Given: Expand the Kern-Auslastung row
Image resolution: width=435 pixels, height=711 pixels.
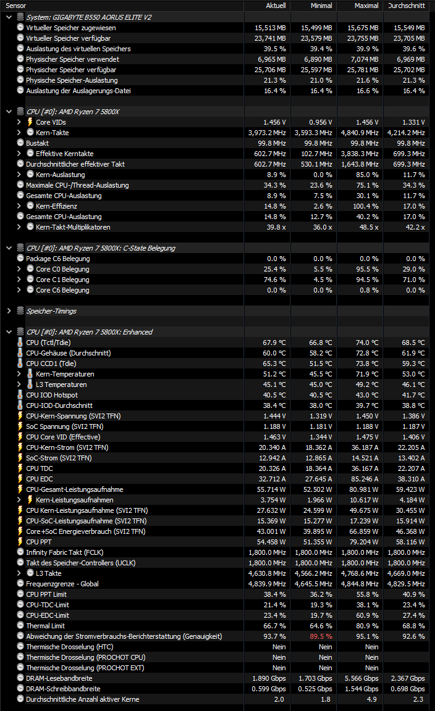Looking at the screenshot, I should pos(19,175).
